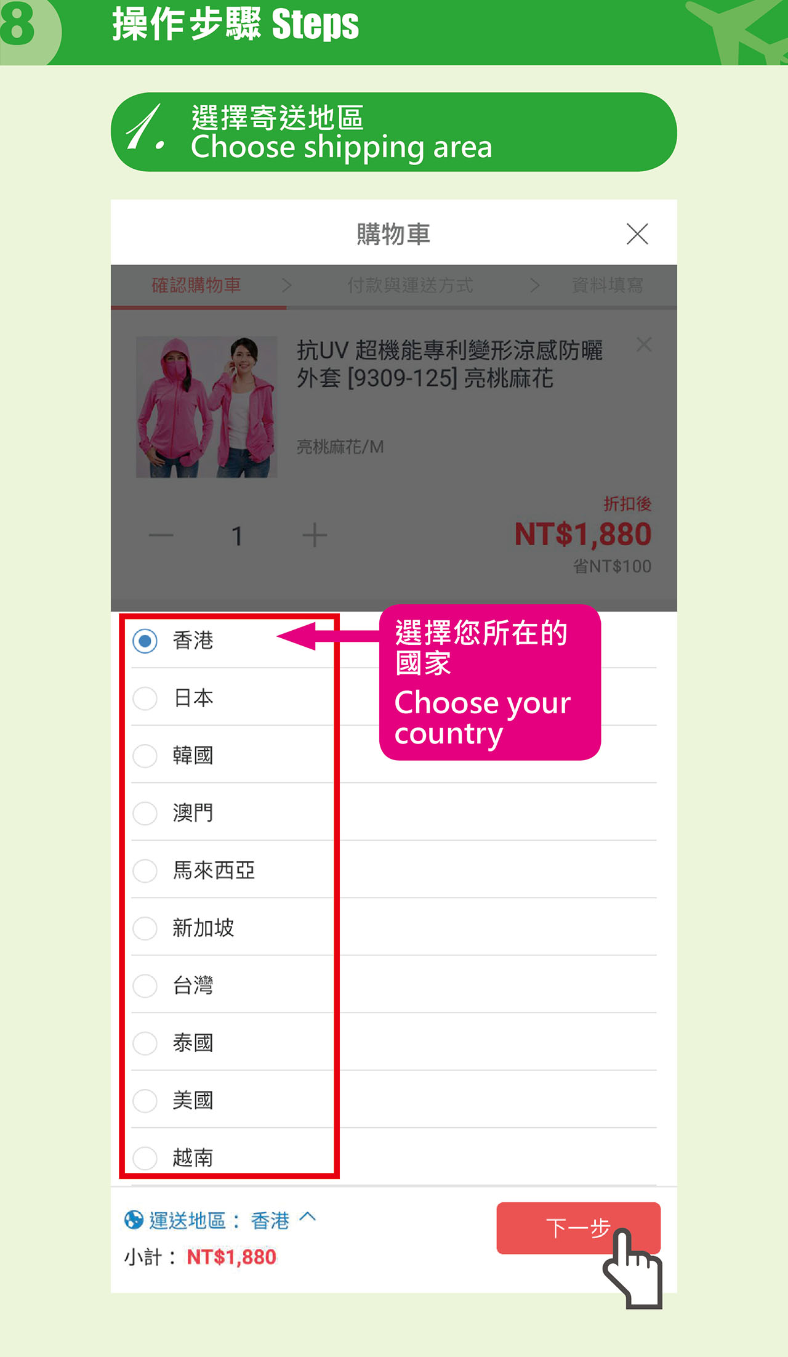Select 日本 as shipping country

[145, 699]
